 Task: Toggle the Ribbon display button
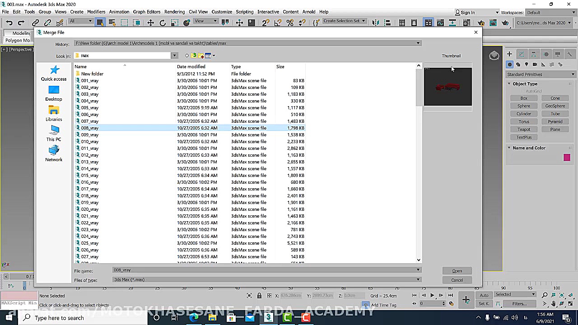pyautogui.click(x=428, y=23)
